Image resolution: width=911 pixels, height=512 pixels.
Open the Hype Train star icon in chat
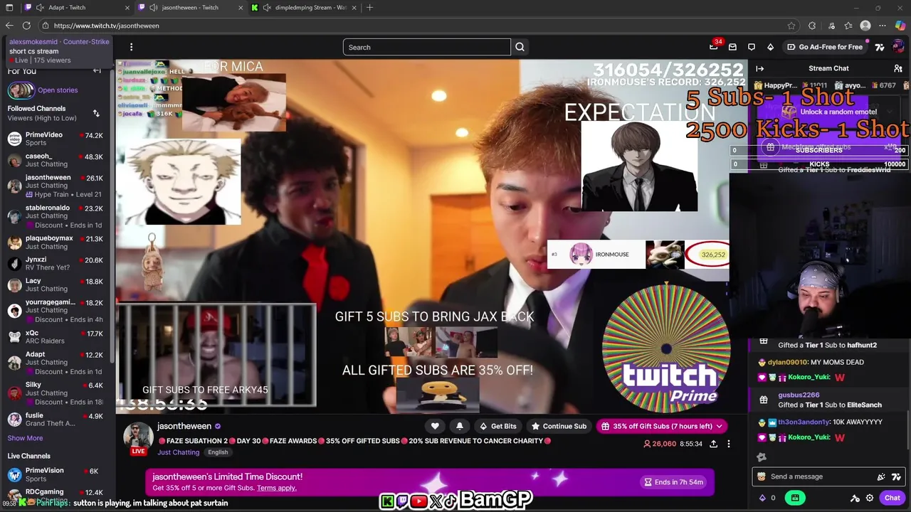[x=762, y=457]
